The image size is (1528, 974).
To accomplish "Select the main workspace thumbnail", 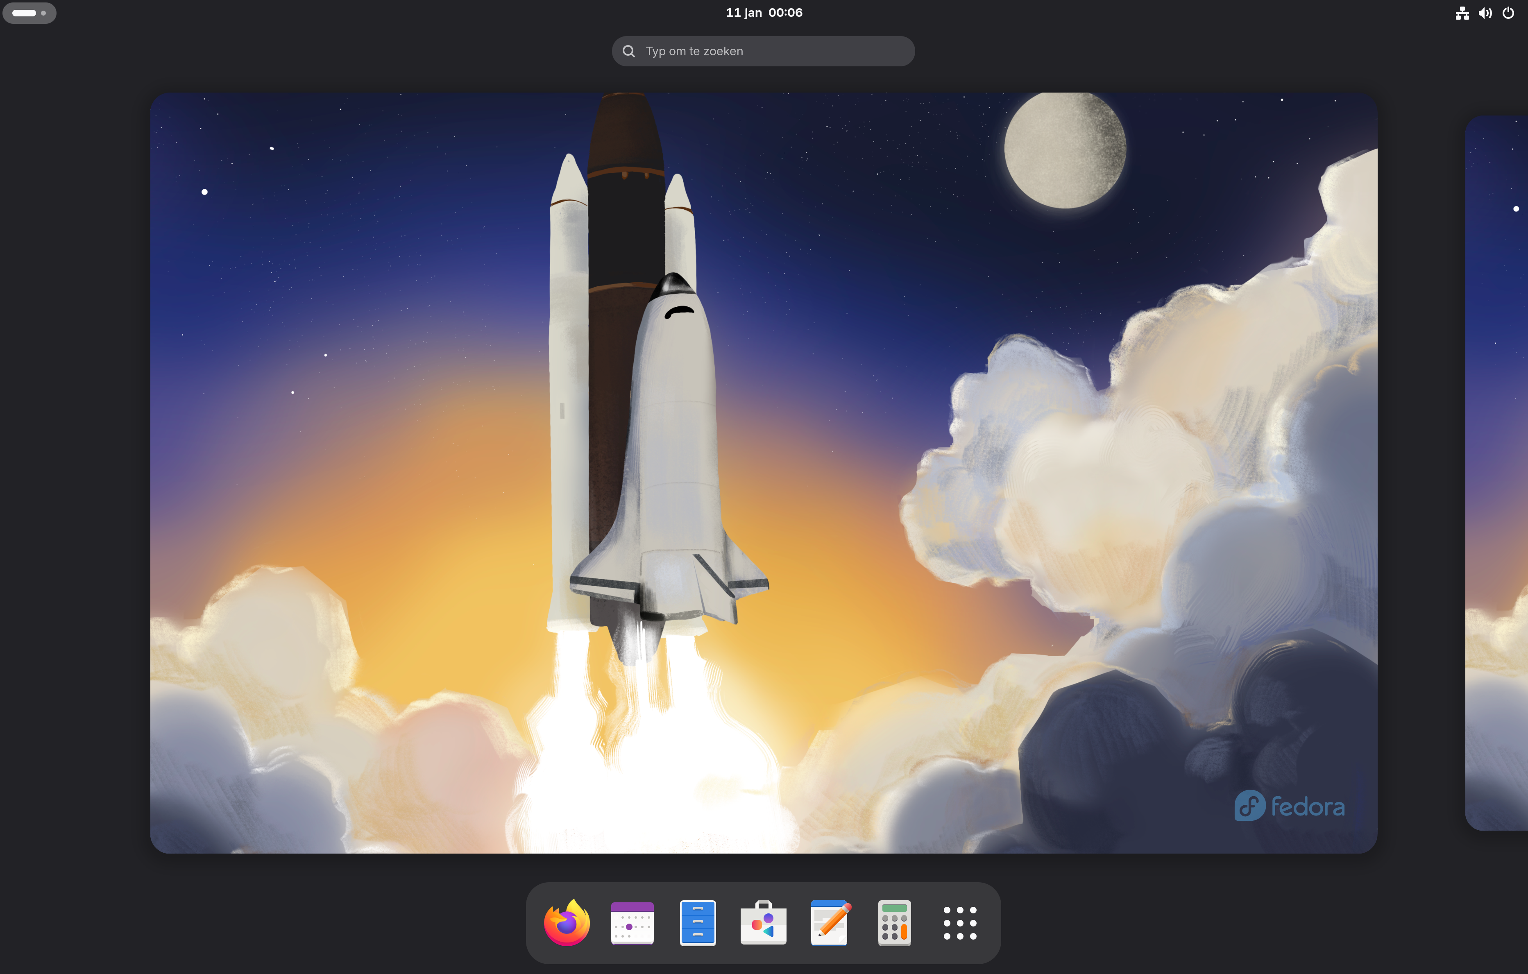I will [763, 473].
